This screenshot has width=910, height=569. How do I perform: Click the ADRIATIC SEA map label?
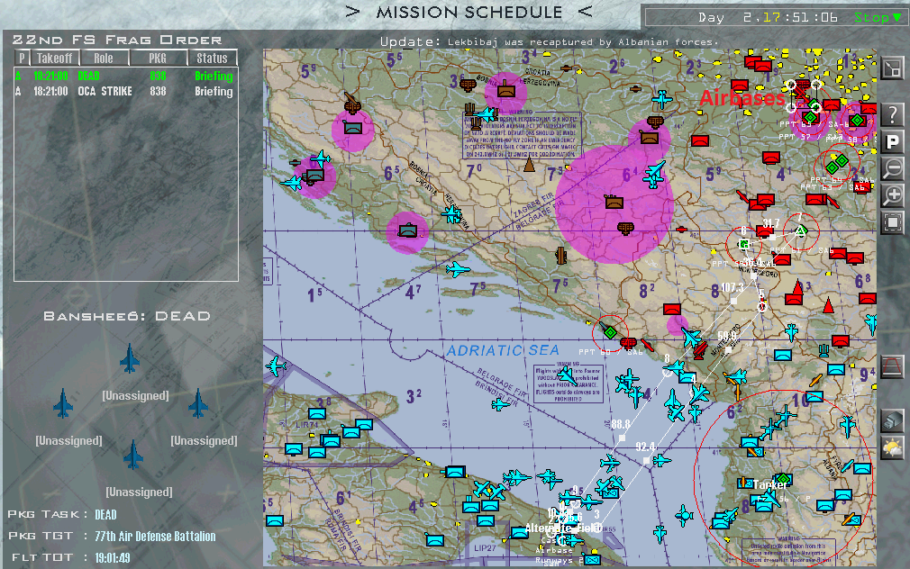pos(503,350)
